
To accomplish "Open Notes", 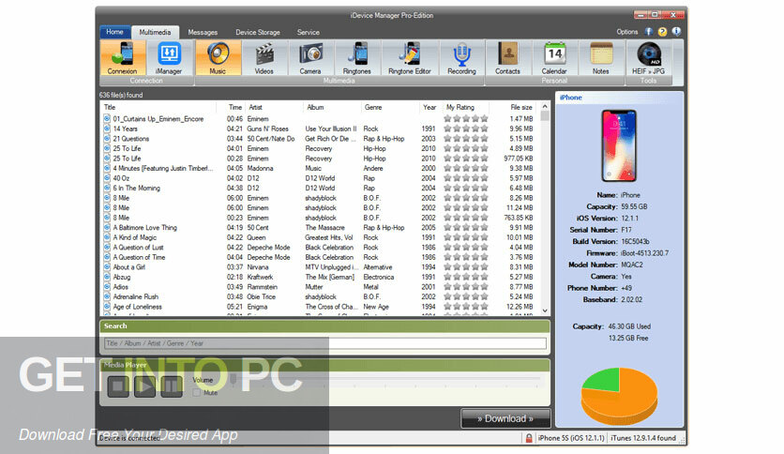I will pos(600,58).
